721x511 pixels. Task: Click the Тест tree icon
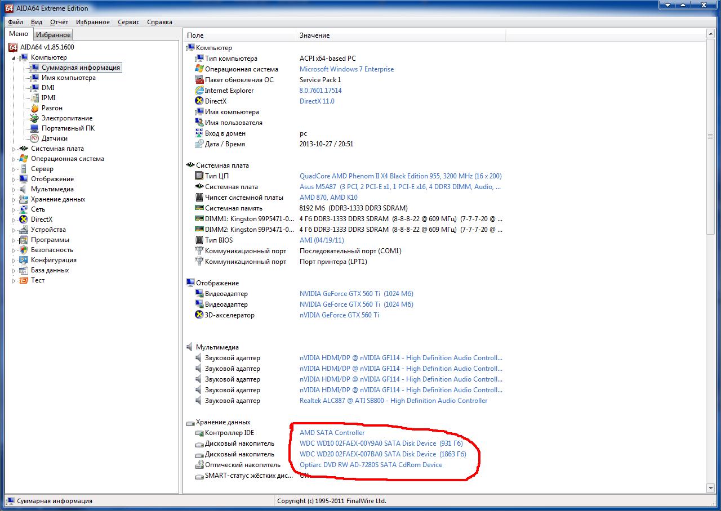pyautogui.click(x=24, y=280)
